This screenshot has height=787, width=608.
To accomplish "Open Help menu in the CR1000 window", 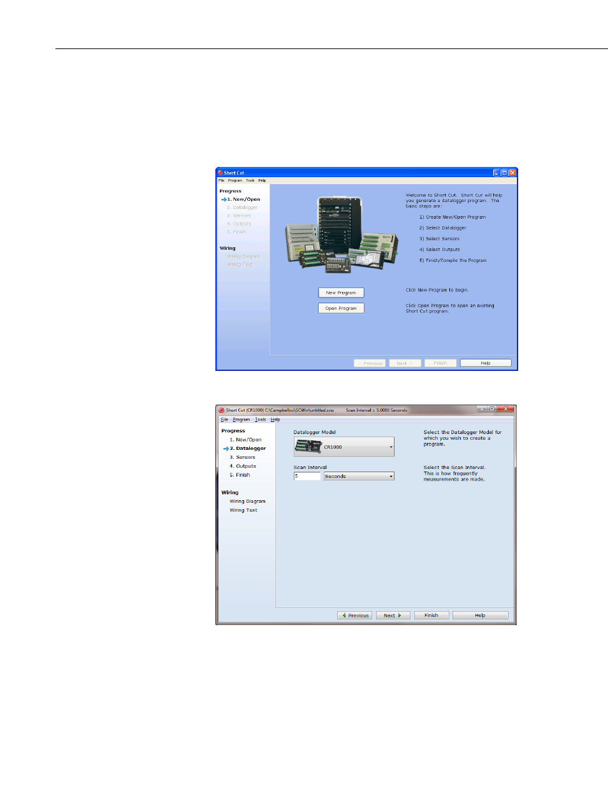I will (275, 419).
